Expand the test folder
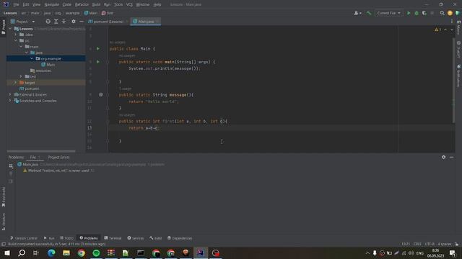This screenshot has height=259, width=462. click(21, 77)
